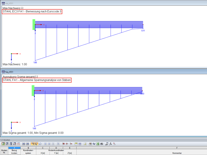Click the upper faq_4551 window title bar
Screen dimensions: 207x155
[x=103, y=3]
